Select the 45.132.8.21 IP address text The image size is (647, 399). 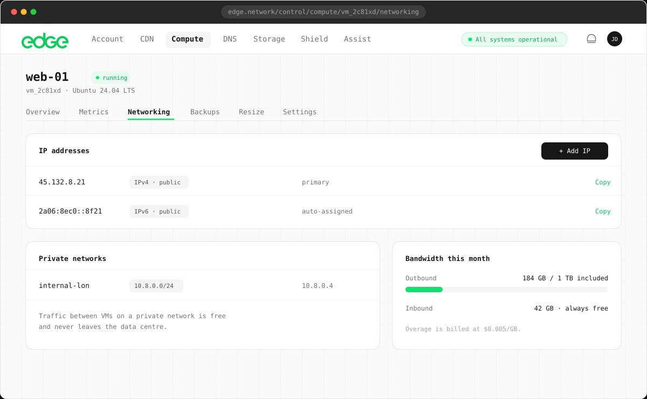62,182
